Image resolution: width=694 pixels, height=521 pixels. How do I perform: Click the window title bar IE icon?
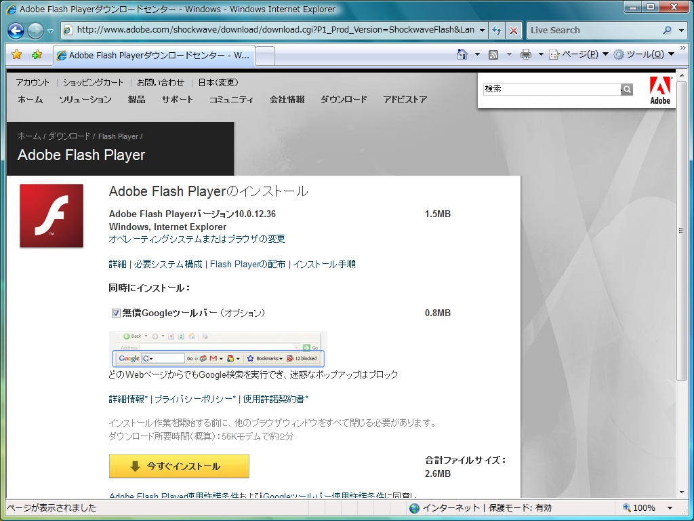pyautogui.click(x=12, y=9)
